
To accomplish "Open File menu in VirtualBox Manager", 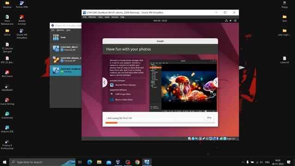I will 53,30.
